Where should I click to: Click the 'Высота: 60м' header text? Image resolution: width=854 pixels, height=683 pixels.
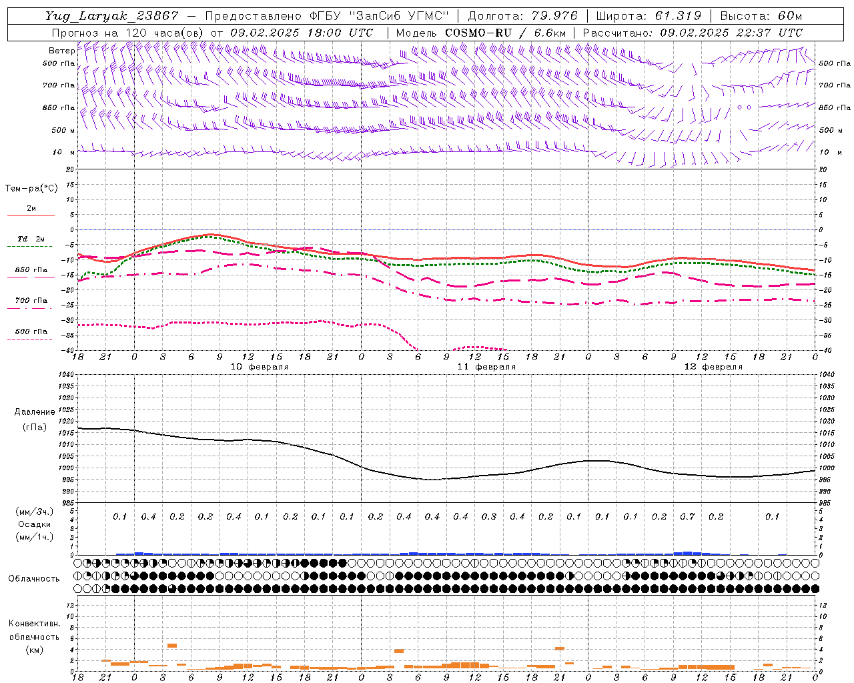[x=761, y=16]
